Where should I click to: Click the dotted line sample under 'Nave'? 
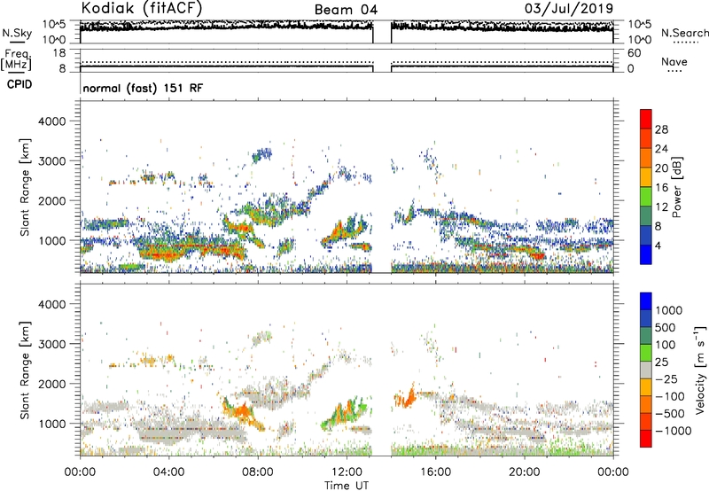[675, 72]
